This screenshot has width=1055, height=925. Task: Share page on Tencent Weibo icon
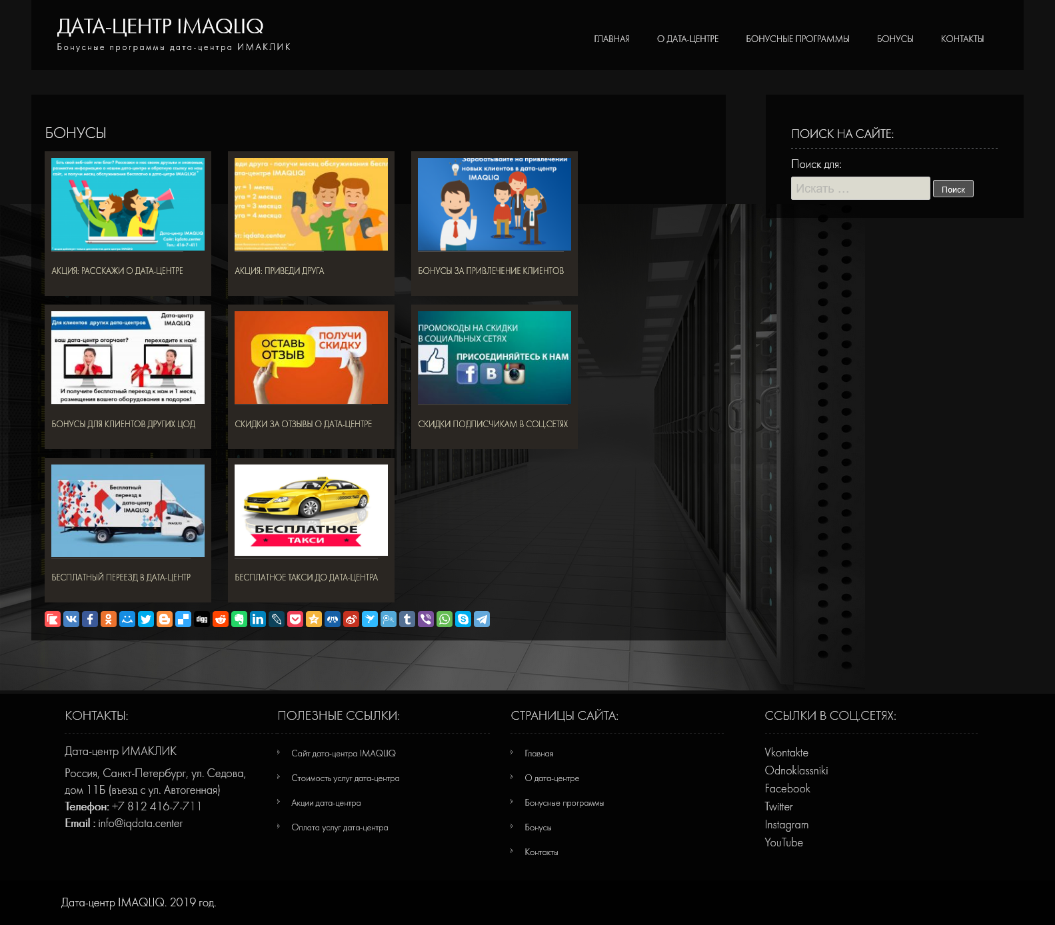(x=389, y=619)
